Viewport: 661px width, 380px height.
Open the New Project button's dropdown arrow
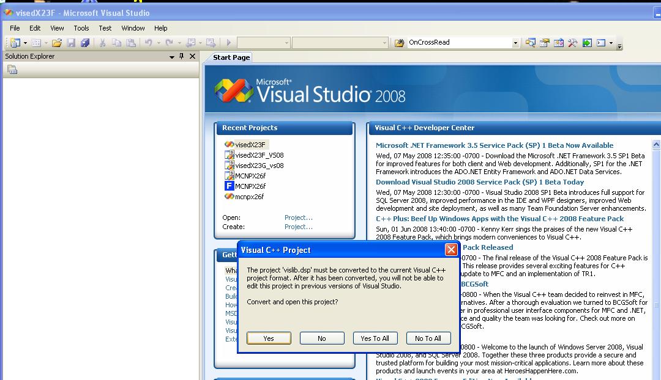coord(25,43)
